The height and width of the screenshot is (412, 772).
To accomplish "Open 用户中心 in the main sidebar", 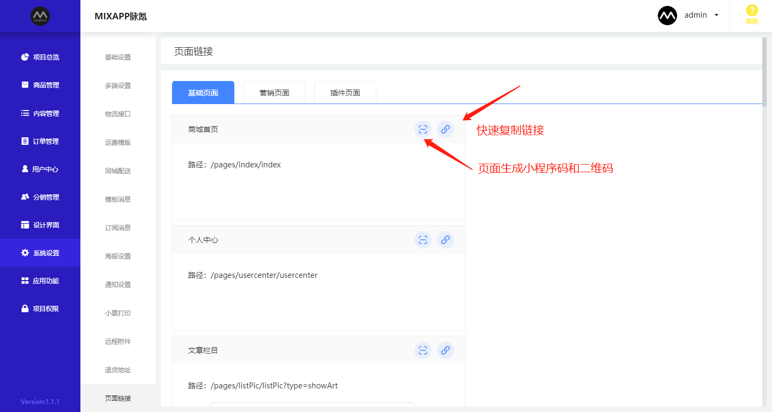I will [x=40, y=169].
